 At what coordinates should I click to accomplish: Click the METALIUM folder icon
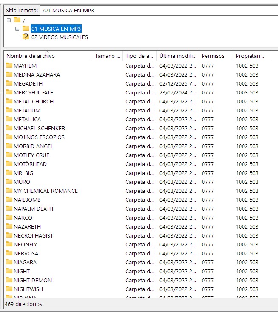(x=9, y=110)
